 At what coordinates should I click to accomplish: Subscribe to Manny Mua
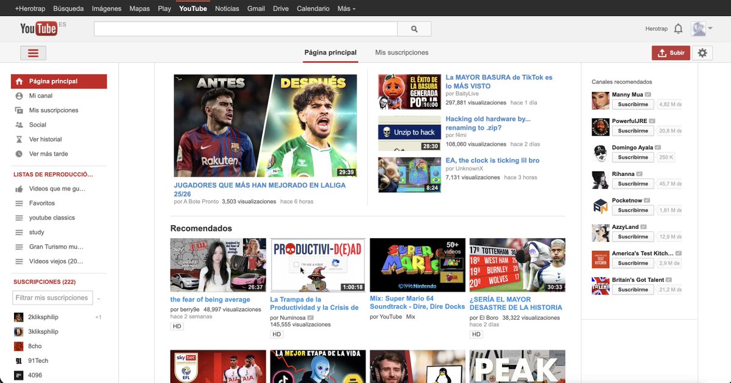pyautogui.click(x=633, y=104)
